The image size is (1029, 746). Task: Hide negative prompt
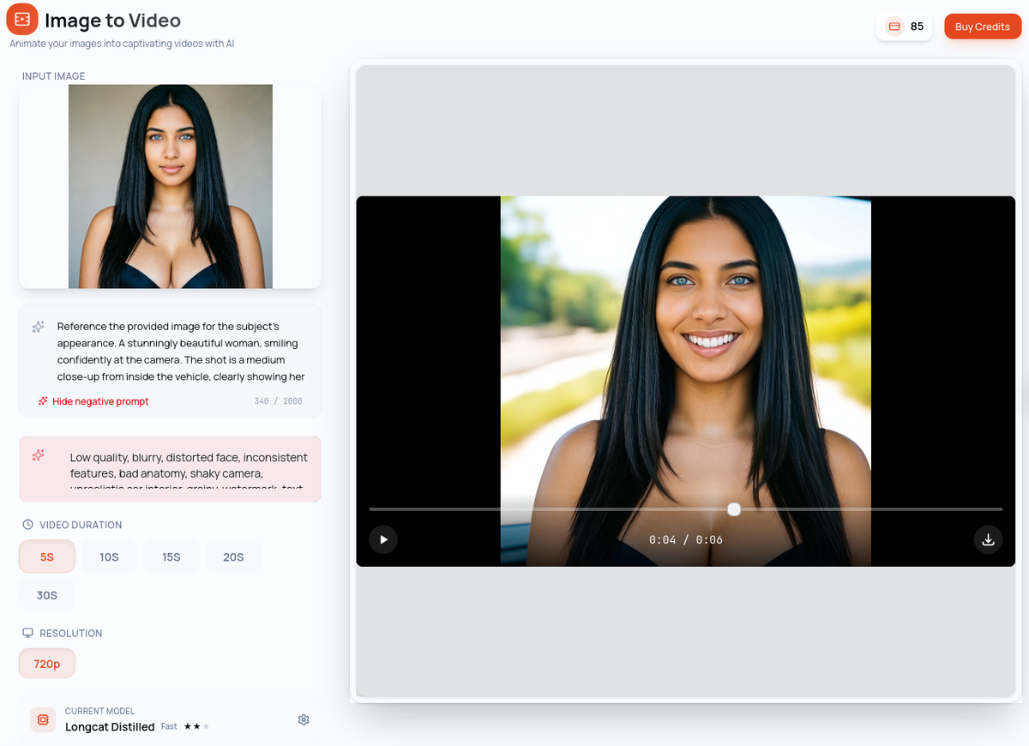click(93, 401)
